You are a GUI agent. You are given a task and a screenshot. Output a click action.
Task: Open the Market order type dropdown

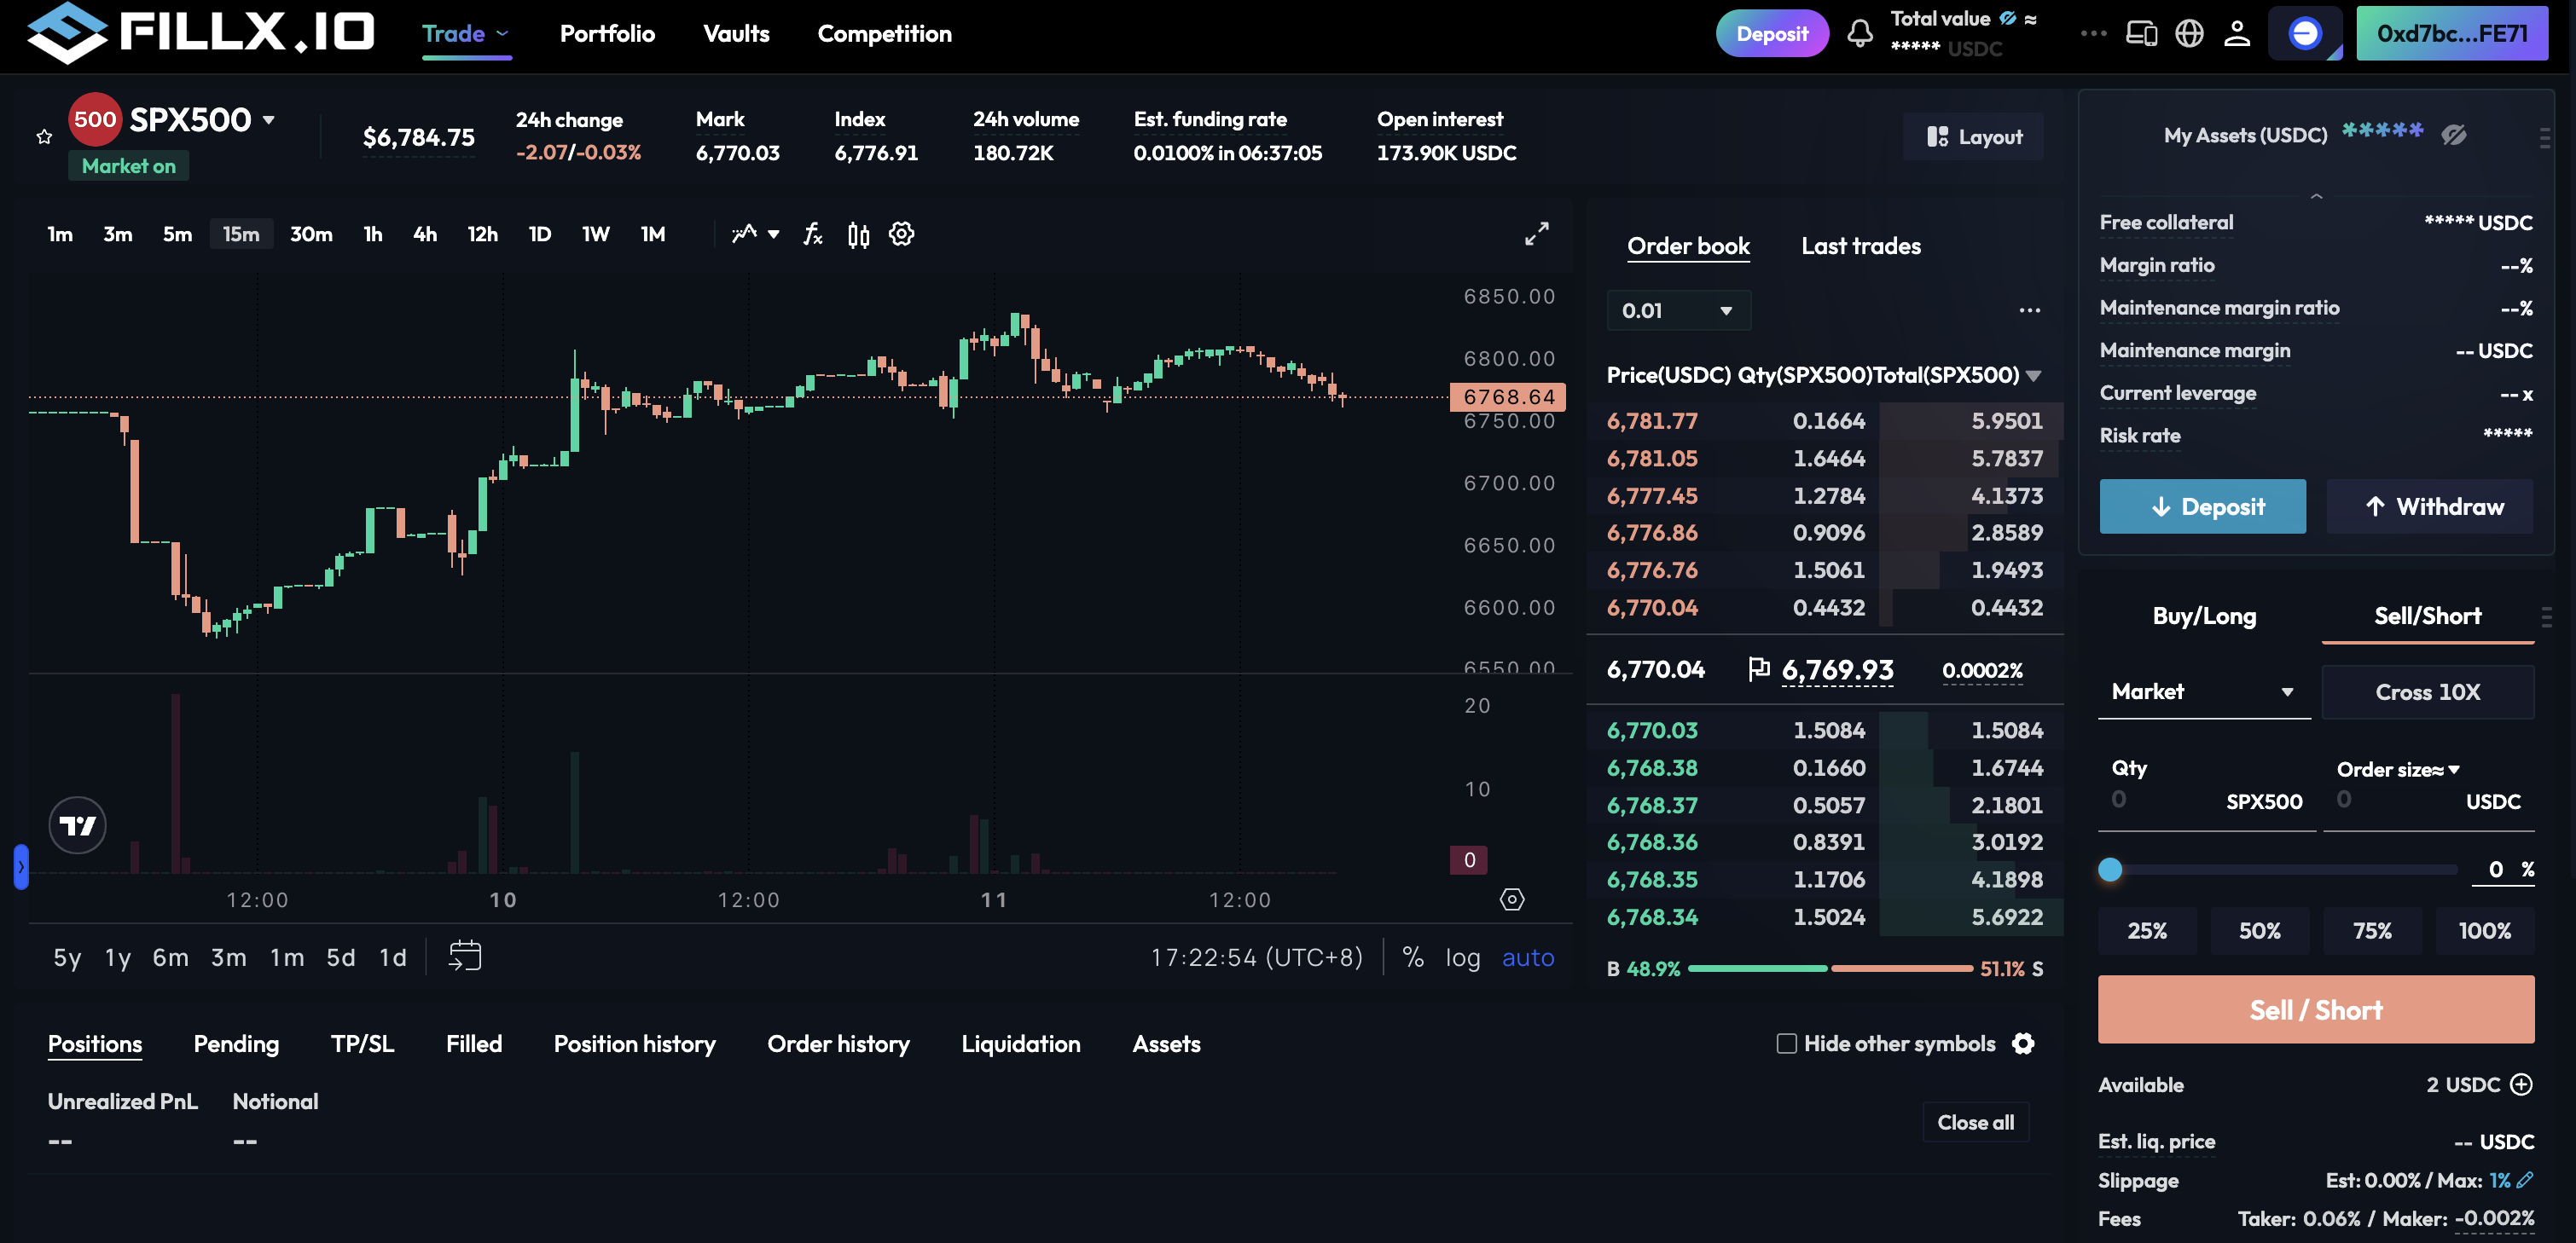2204,691
